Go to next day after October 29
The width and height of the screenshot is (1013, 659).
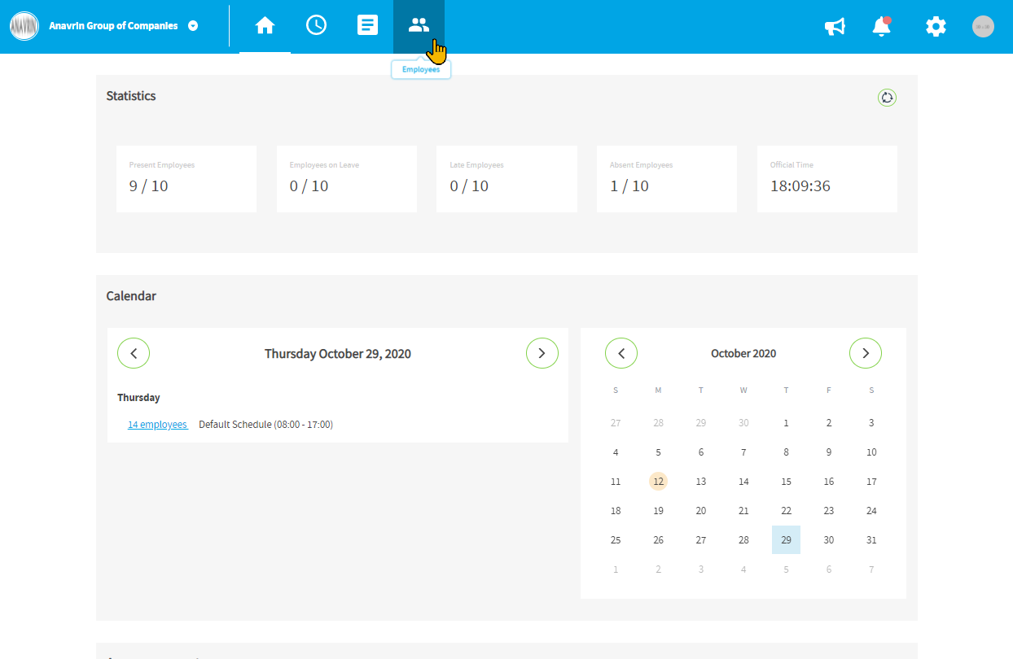(542, 353)
